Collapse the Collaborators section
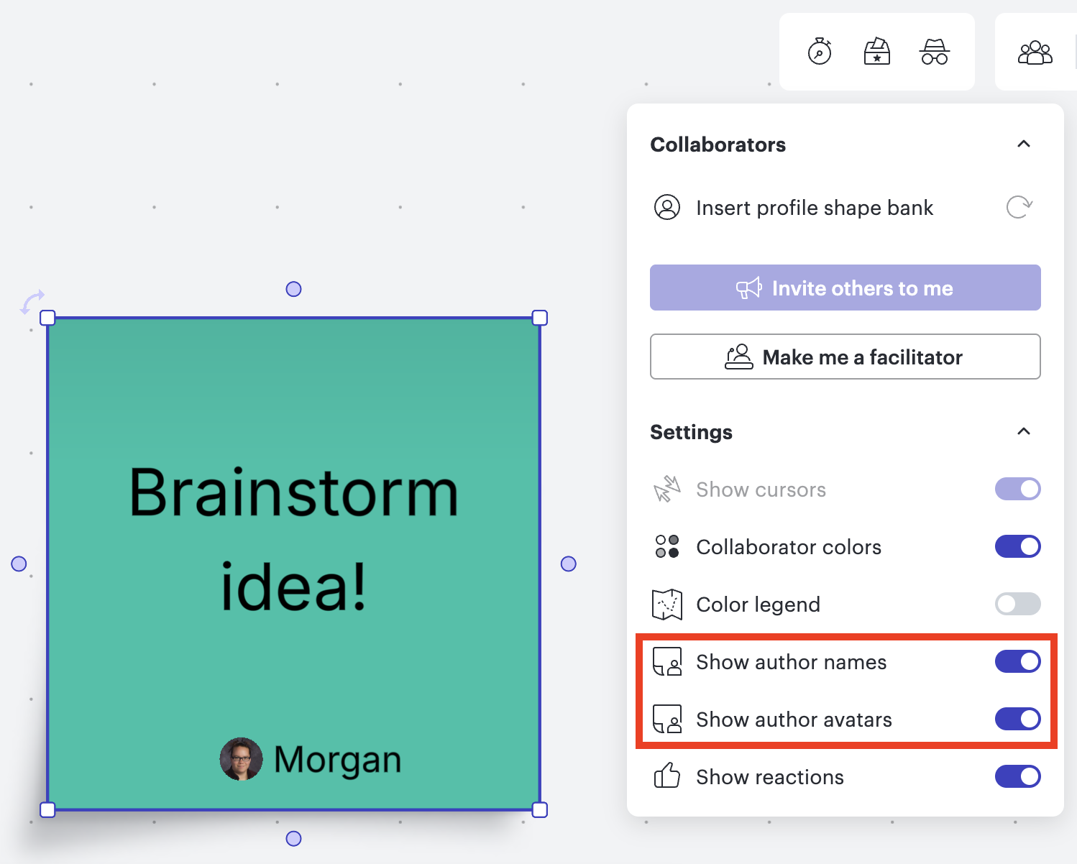 click(x=1024, y=144)
